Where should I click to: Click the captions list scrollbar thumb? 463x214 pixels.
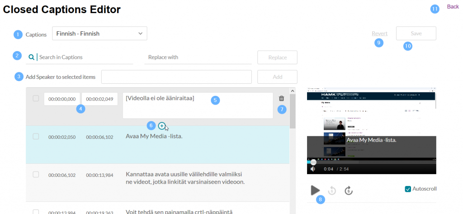[x=293, y=111]
